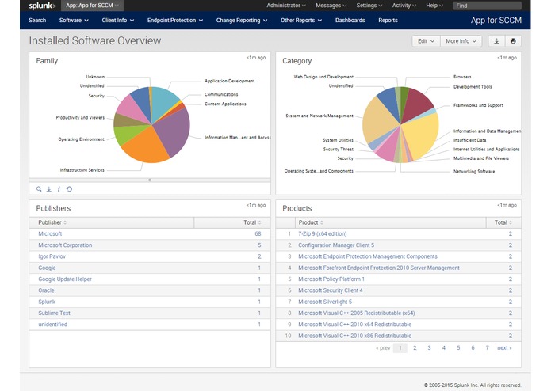Expand the Settings menu
Image resolution: width=551 pixels, height=391 pixels.
coord(369,6)
